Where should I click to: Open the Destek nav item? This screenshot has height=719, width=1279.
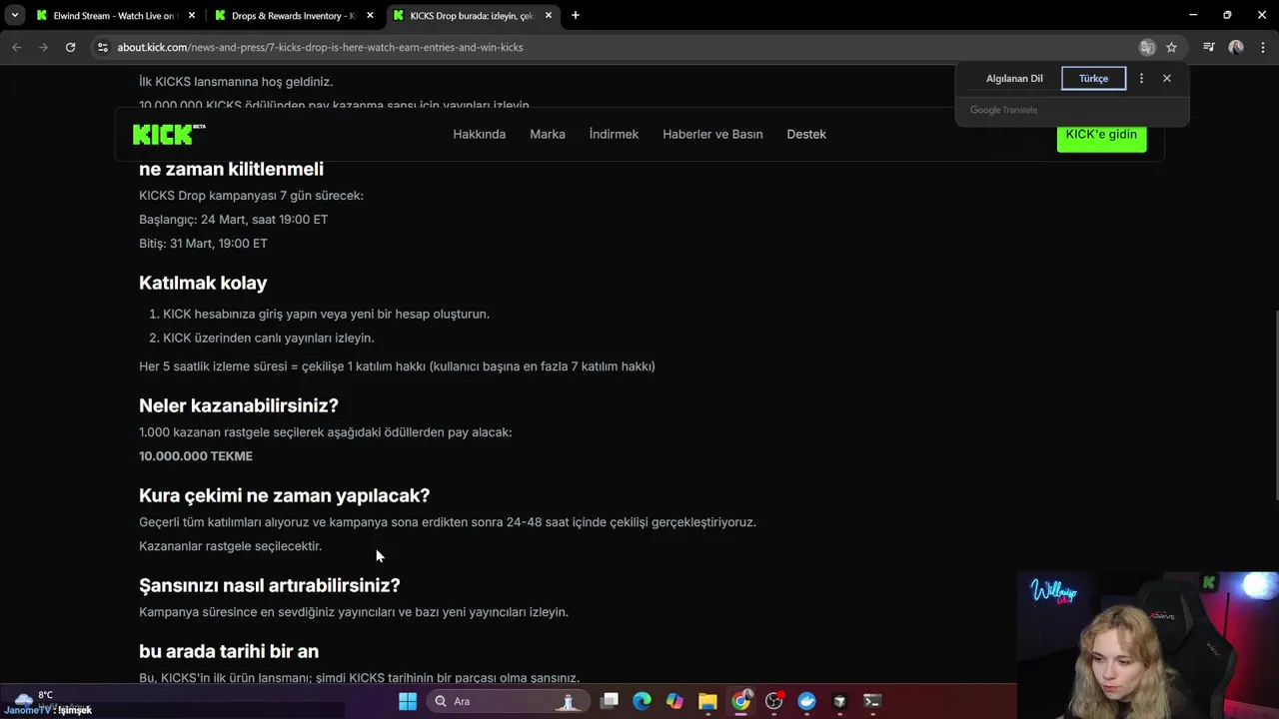pos(806,134)
